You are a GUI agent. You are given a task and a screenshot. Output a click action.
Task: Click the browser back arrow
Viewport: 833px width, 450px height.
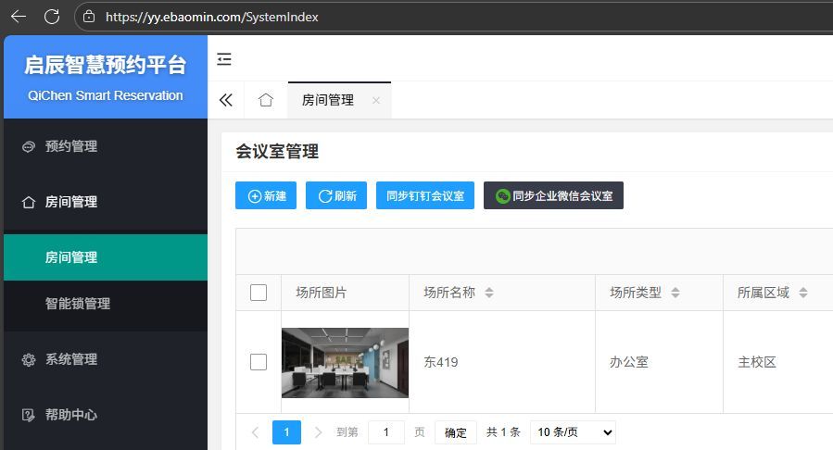(x=19, y=17)
